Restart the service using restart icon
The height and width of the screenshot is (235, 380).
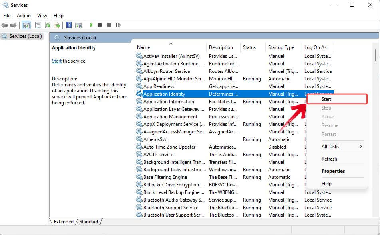[118, 25]
